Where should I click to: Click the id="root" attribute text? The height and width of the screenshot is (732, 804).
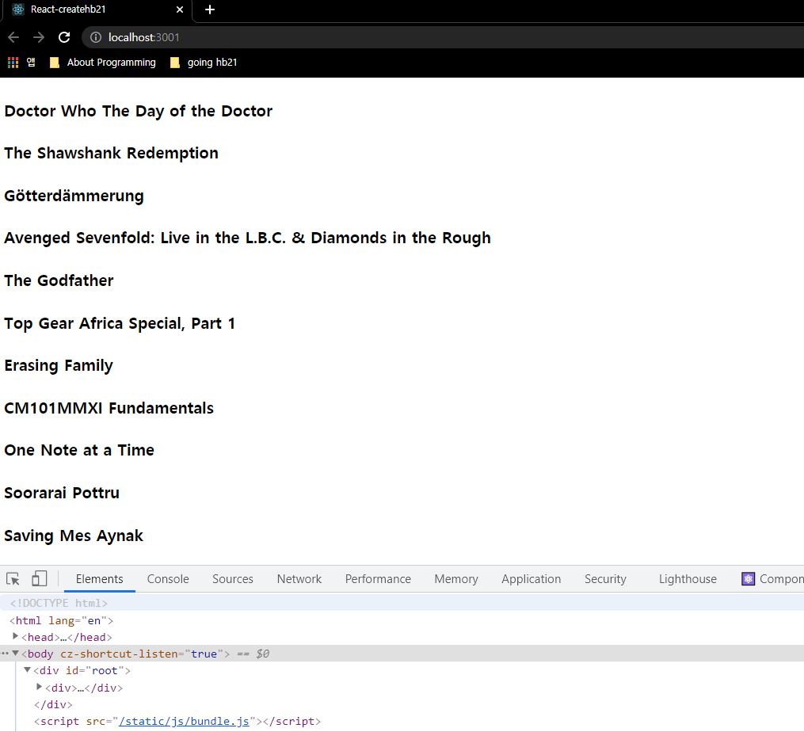coord(95,670)
